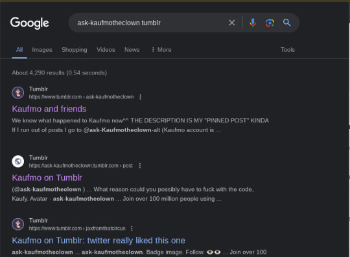Switch to the Videos tab
The image size is (350, 257).
click(106, 50)
